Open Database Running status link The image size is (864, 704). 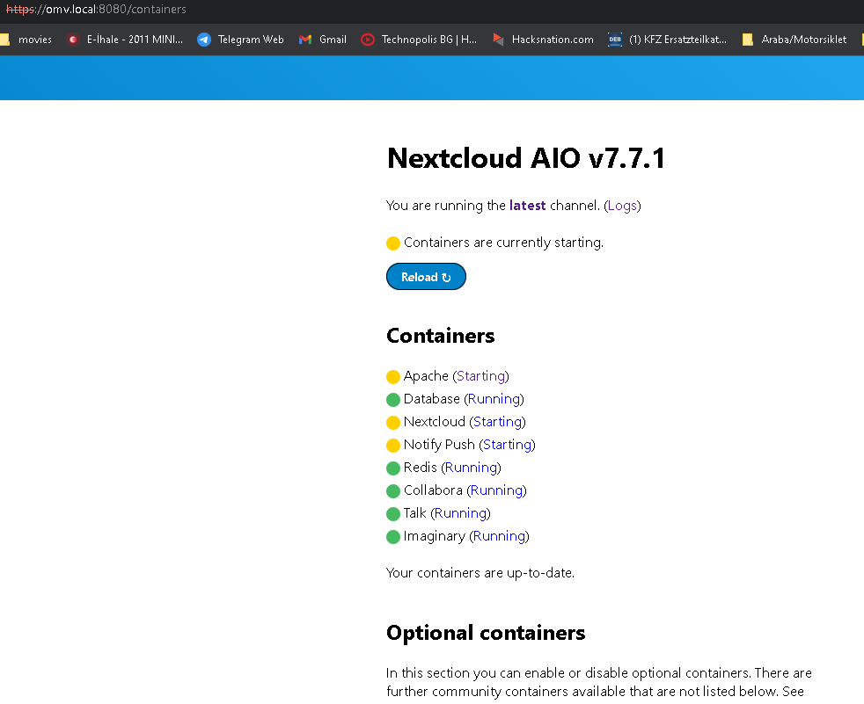pos(494,399)
